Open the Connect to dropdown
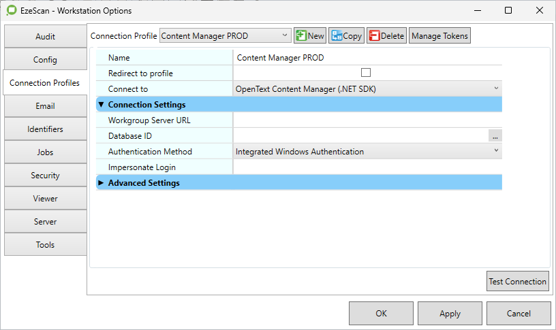Image resolution: width=556 pixels, height=330 pixels. tap(367, 88)
